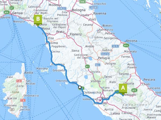The width and height of the screenshot is (161, 120).
Task: Click the Perugia city label
Action: point(104,58)
